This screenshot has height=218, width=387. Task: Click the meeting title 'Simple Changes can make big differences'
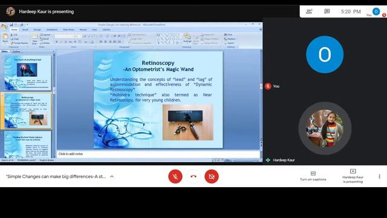coord(56,176)
